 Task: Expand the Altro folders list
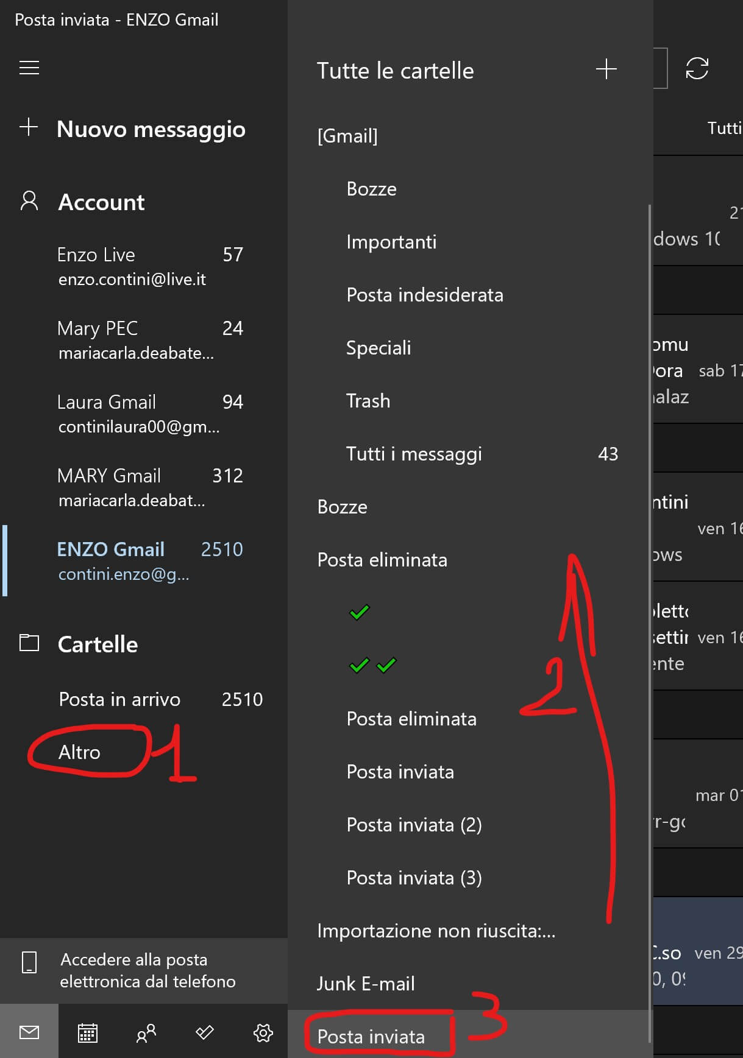pyautogui.click(x=79, y=752)
